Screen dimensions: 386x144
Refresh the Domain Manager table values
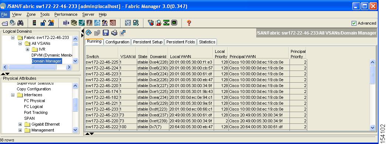[x=89, y=33]
